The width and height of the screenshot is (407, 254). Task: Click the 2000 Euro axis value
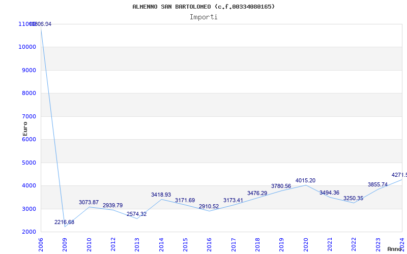click(x=28, y=232)
